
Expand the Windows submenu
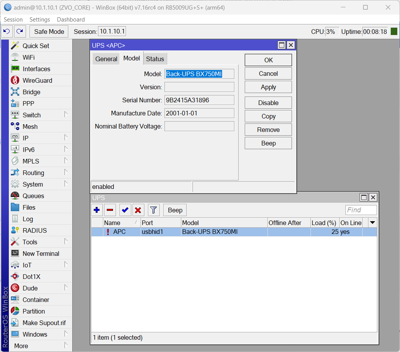(x=66, y=334)
